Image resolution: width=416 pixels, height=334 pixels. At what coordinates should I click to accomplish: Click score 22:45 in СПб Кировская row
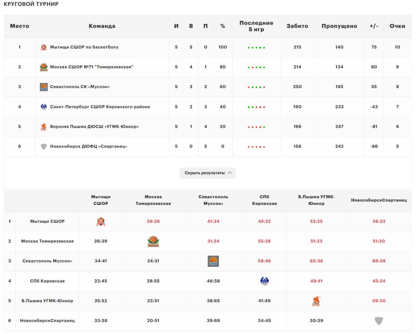(x=101, y=281)
